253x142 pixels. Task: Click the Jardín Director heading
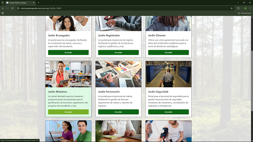(x=157, y=35)
